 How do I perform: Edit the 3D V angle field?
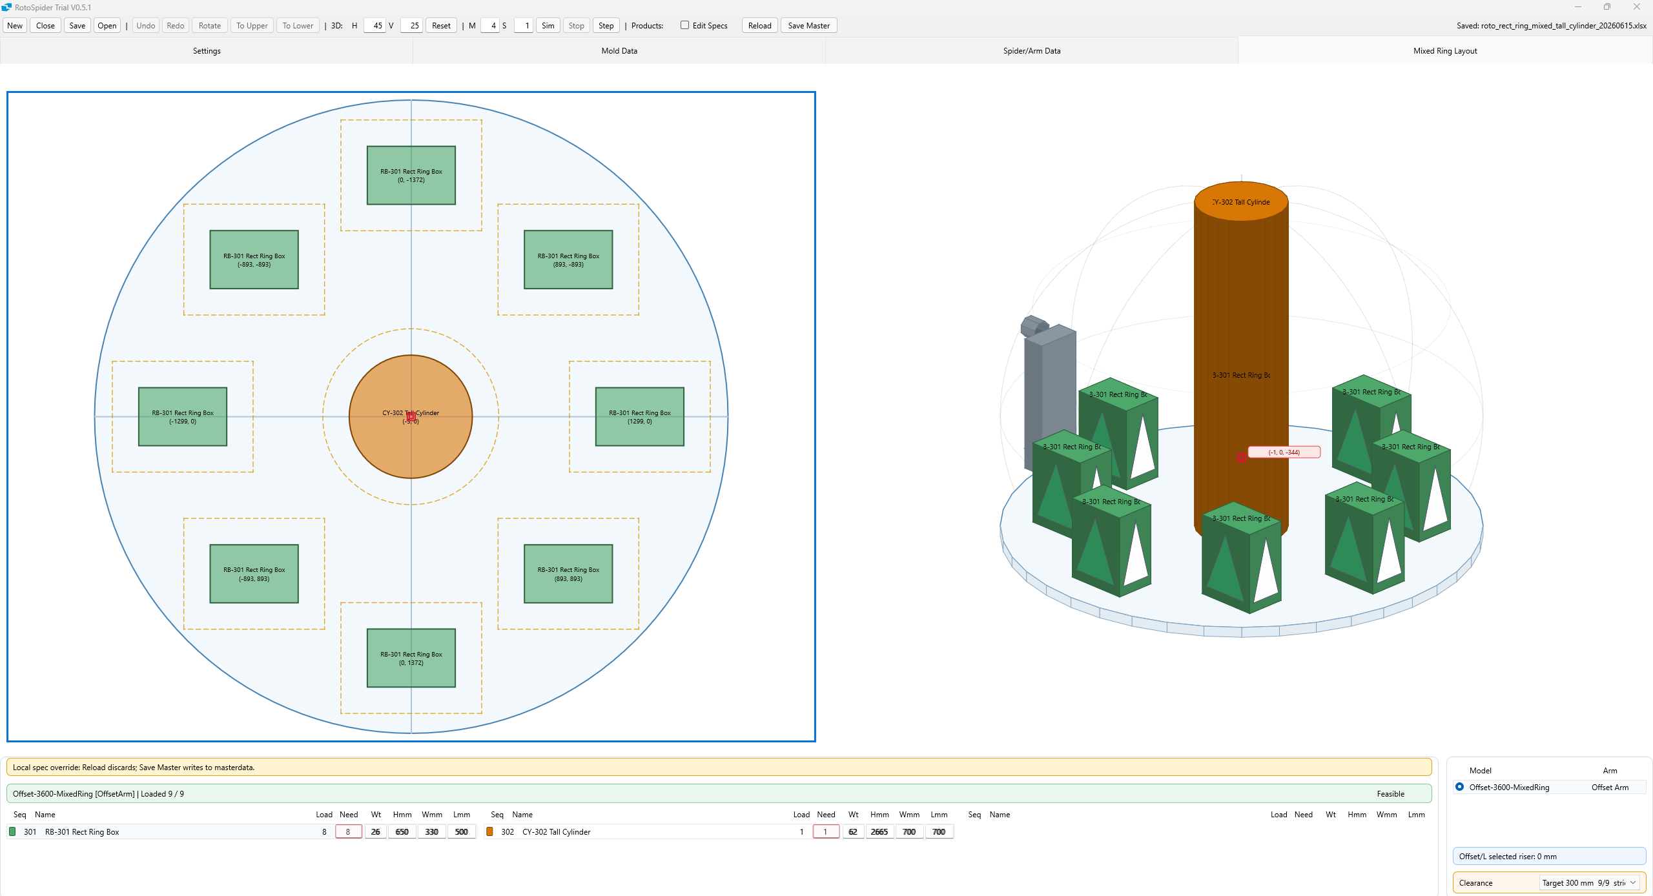point(412,26)
